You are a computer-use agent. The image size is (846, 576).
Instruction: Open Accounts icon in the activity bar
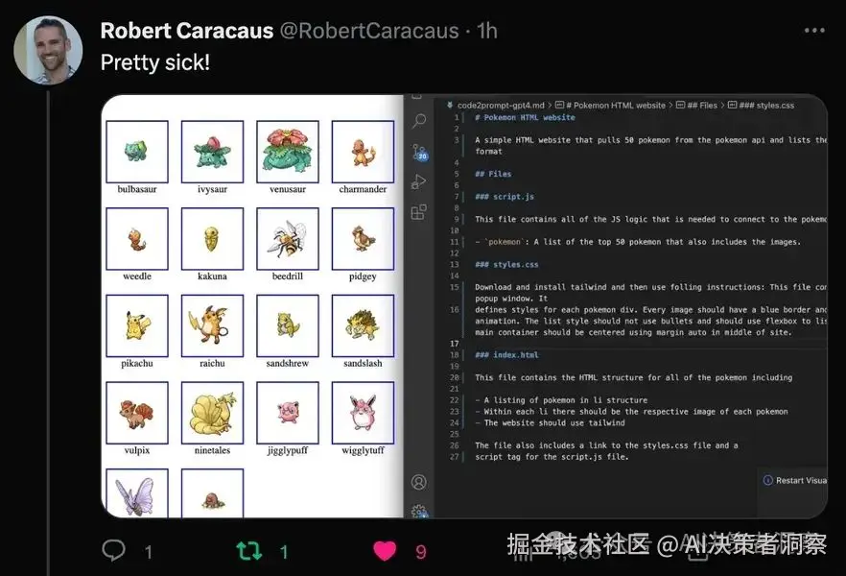point(418,482)
